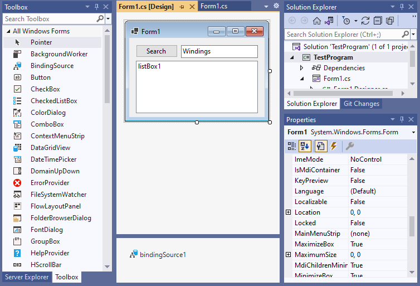Select BindingSource in the Toolbox
This screenshot has height=286, width=420.
(x=52, y=66)
